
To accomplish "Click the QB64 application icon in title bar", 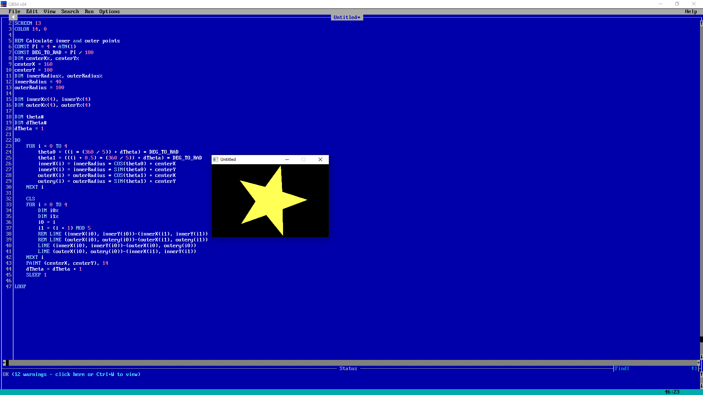I will [4, 4].
